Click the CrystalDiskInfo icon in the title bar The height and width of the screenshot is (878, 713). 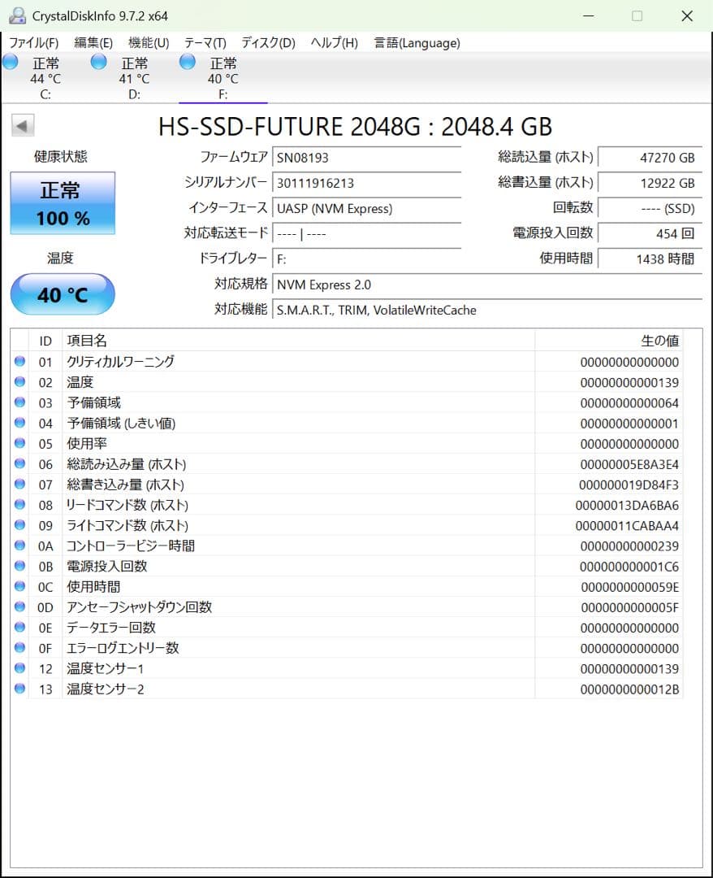pos(18,15)
